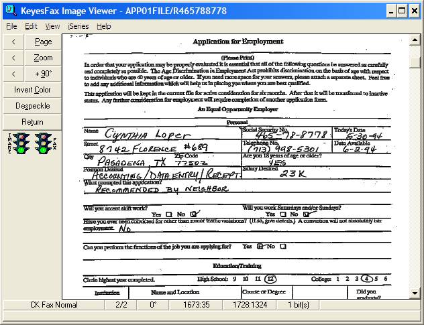Viewport: 424px width, 325px height.
Task: Click the previous page arrow button
Action: point(13,42)
